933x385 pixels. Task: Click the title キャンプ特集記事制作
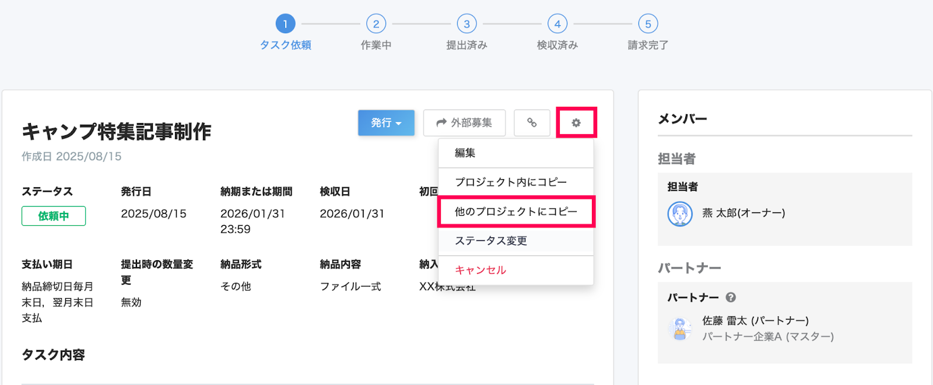[117, 131]
